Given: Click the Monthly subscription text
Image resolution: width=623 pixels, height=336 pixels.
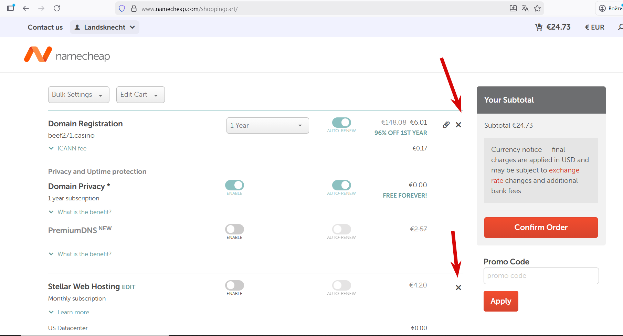Looking at the screenshot, I should 77,298.
